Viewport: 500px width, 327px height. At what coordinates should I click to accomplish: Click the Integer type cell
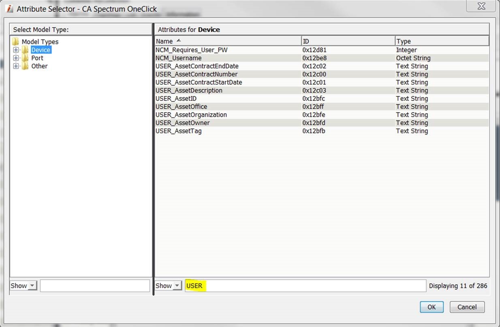pos(406,50)
